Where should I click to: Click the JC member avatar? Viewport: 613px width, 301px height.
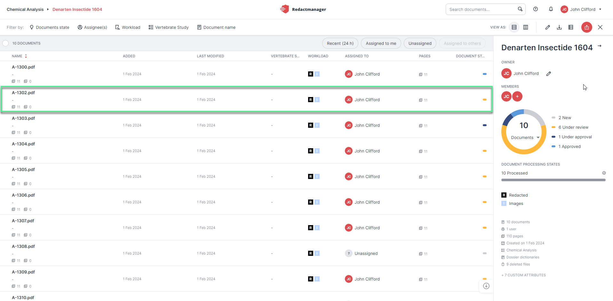[506, 96]
